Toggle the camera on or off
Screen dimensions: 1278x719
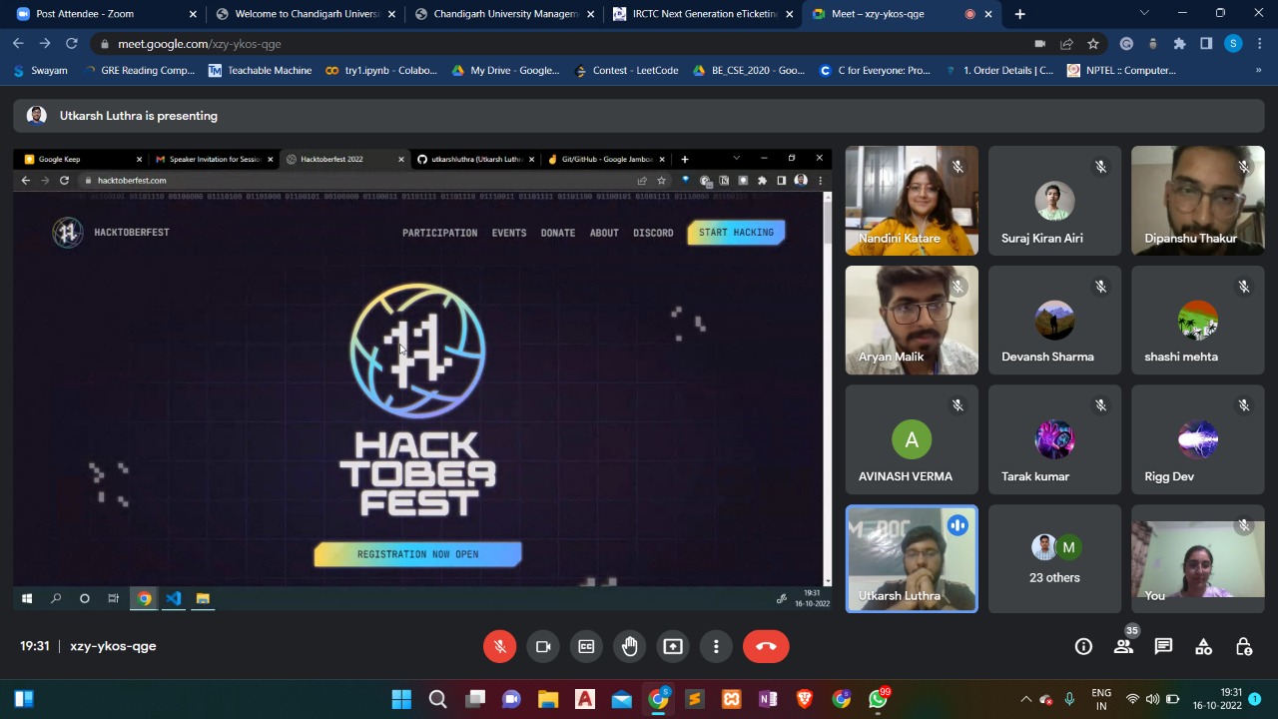click(543, 646)
